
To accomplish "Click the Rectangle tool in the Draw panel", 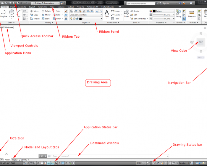I will [x=24, y=11].
